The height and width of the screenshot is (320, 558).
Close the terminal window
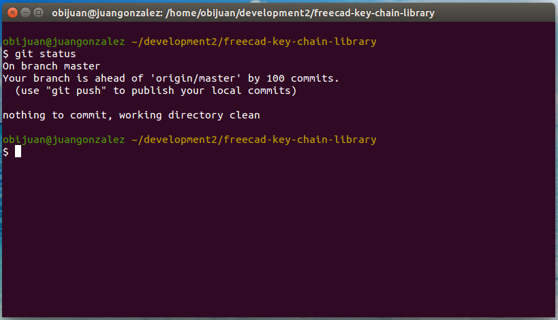tap(12, 13)
